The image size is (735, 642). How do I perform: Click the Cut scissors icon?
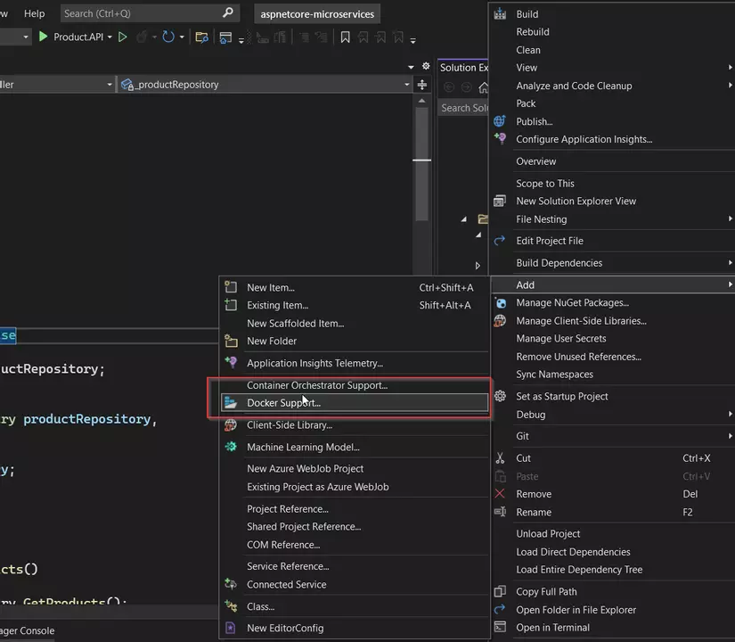[x=500, y=458]
